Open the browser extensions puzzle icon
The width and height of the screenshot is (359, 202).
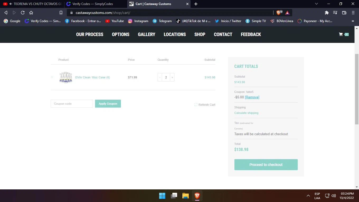click(x=327, y=13)
